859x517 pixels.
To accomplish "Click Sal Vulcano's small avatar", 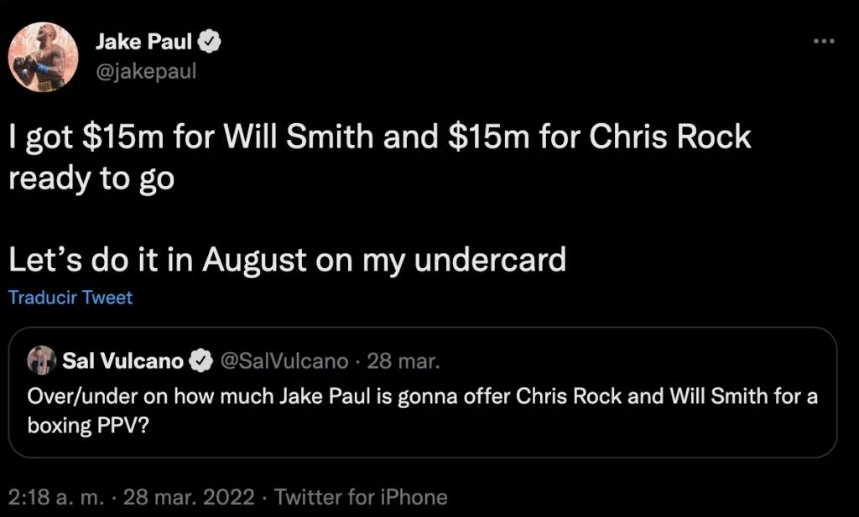I will click(x=41, y=361).
